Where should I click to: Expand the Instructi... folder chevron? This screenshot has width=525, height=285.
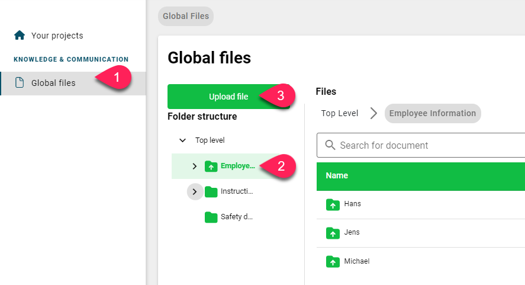tap(195, 192)
